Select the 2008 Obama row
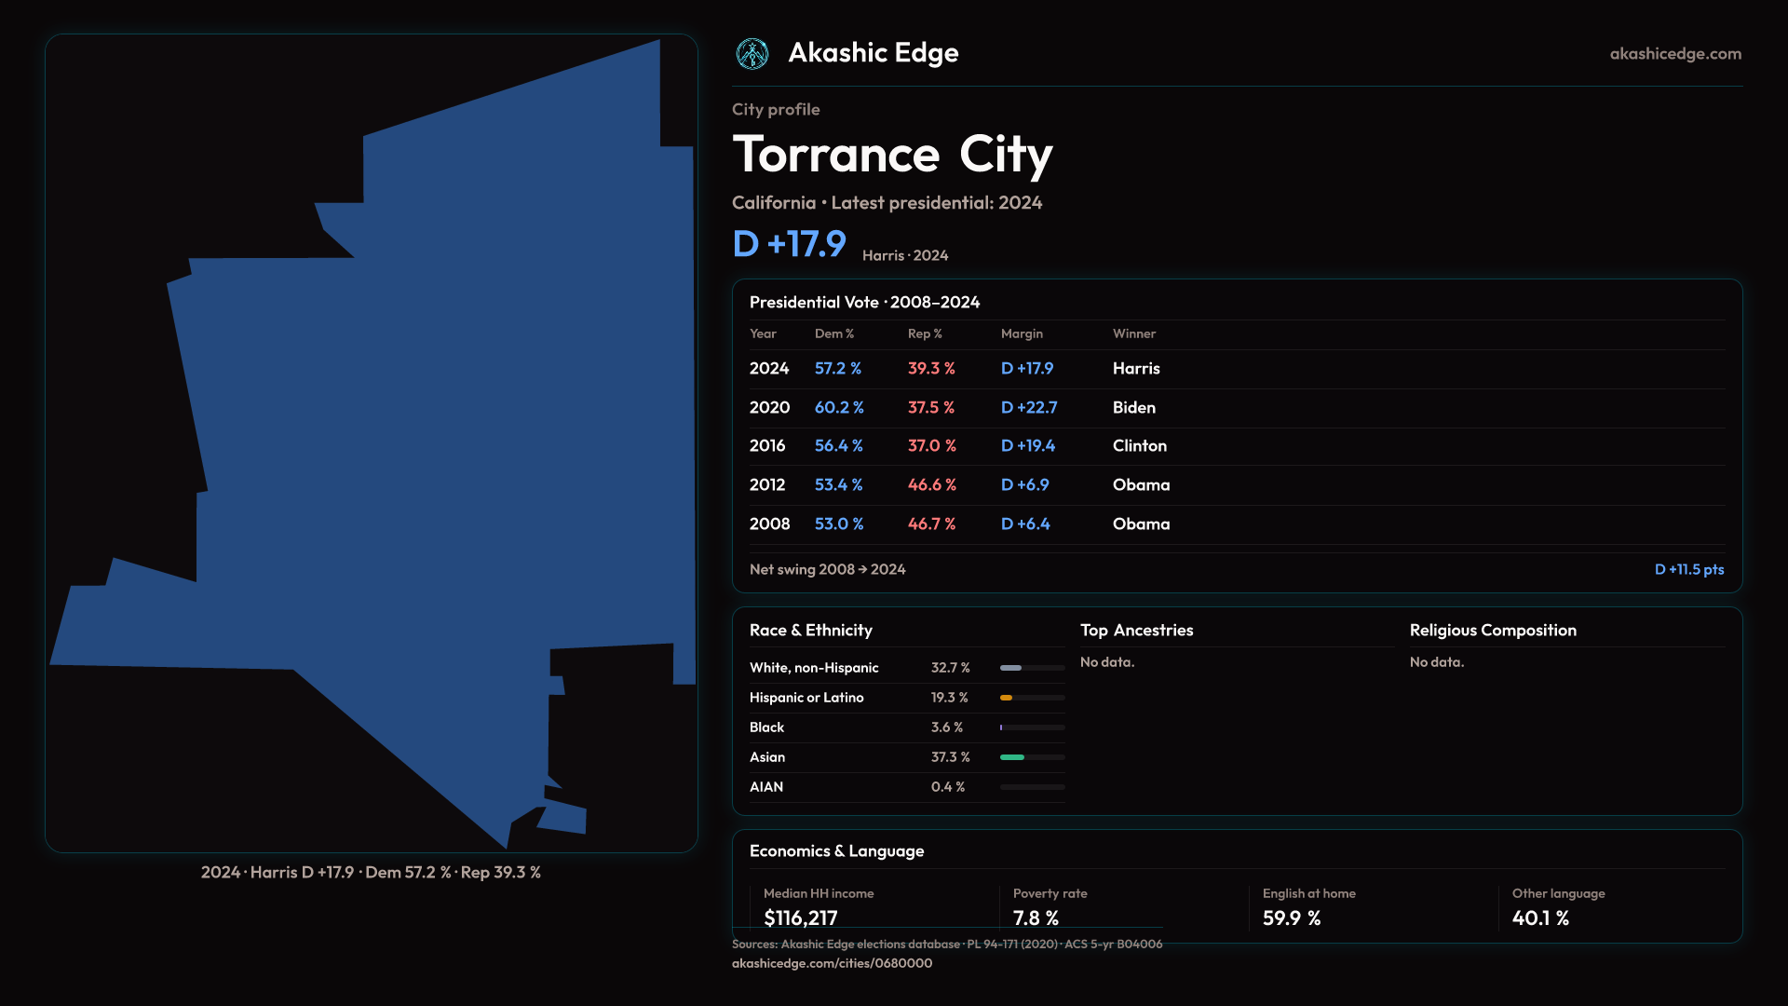 (959, 524)
